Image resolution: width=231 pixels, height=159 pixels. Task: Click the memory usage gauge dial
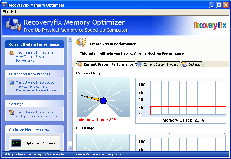[x=103, y=97]
